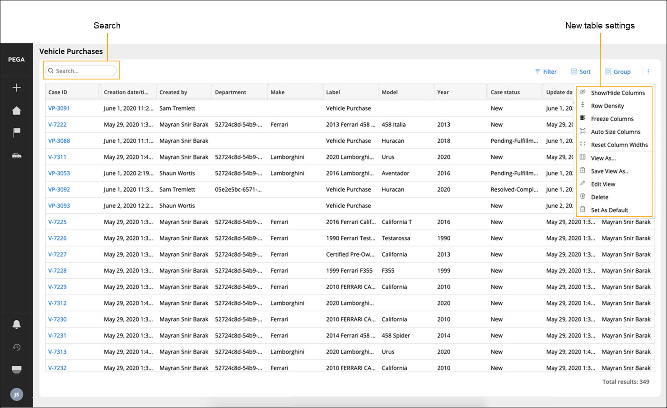The width and height of the screenshot is (667, 408).
Task: Choose Row Density from the menu
Action: click(607, 106)
